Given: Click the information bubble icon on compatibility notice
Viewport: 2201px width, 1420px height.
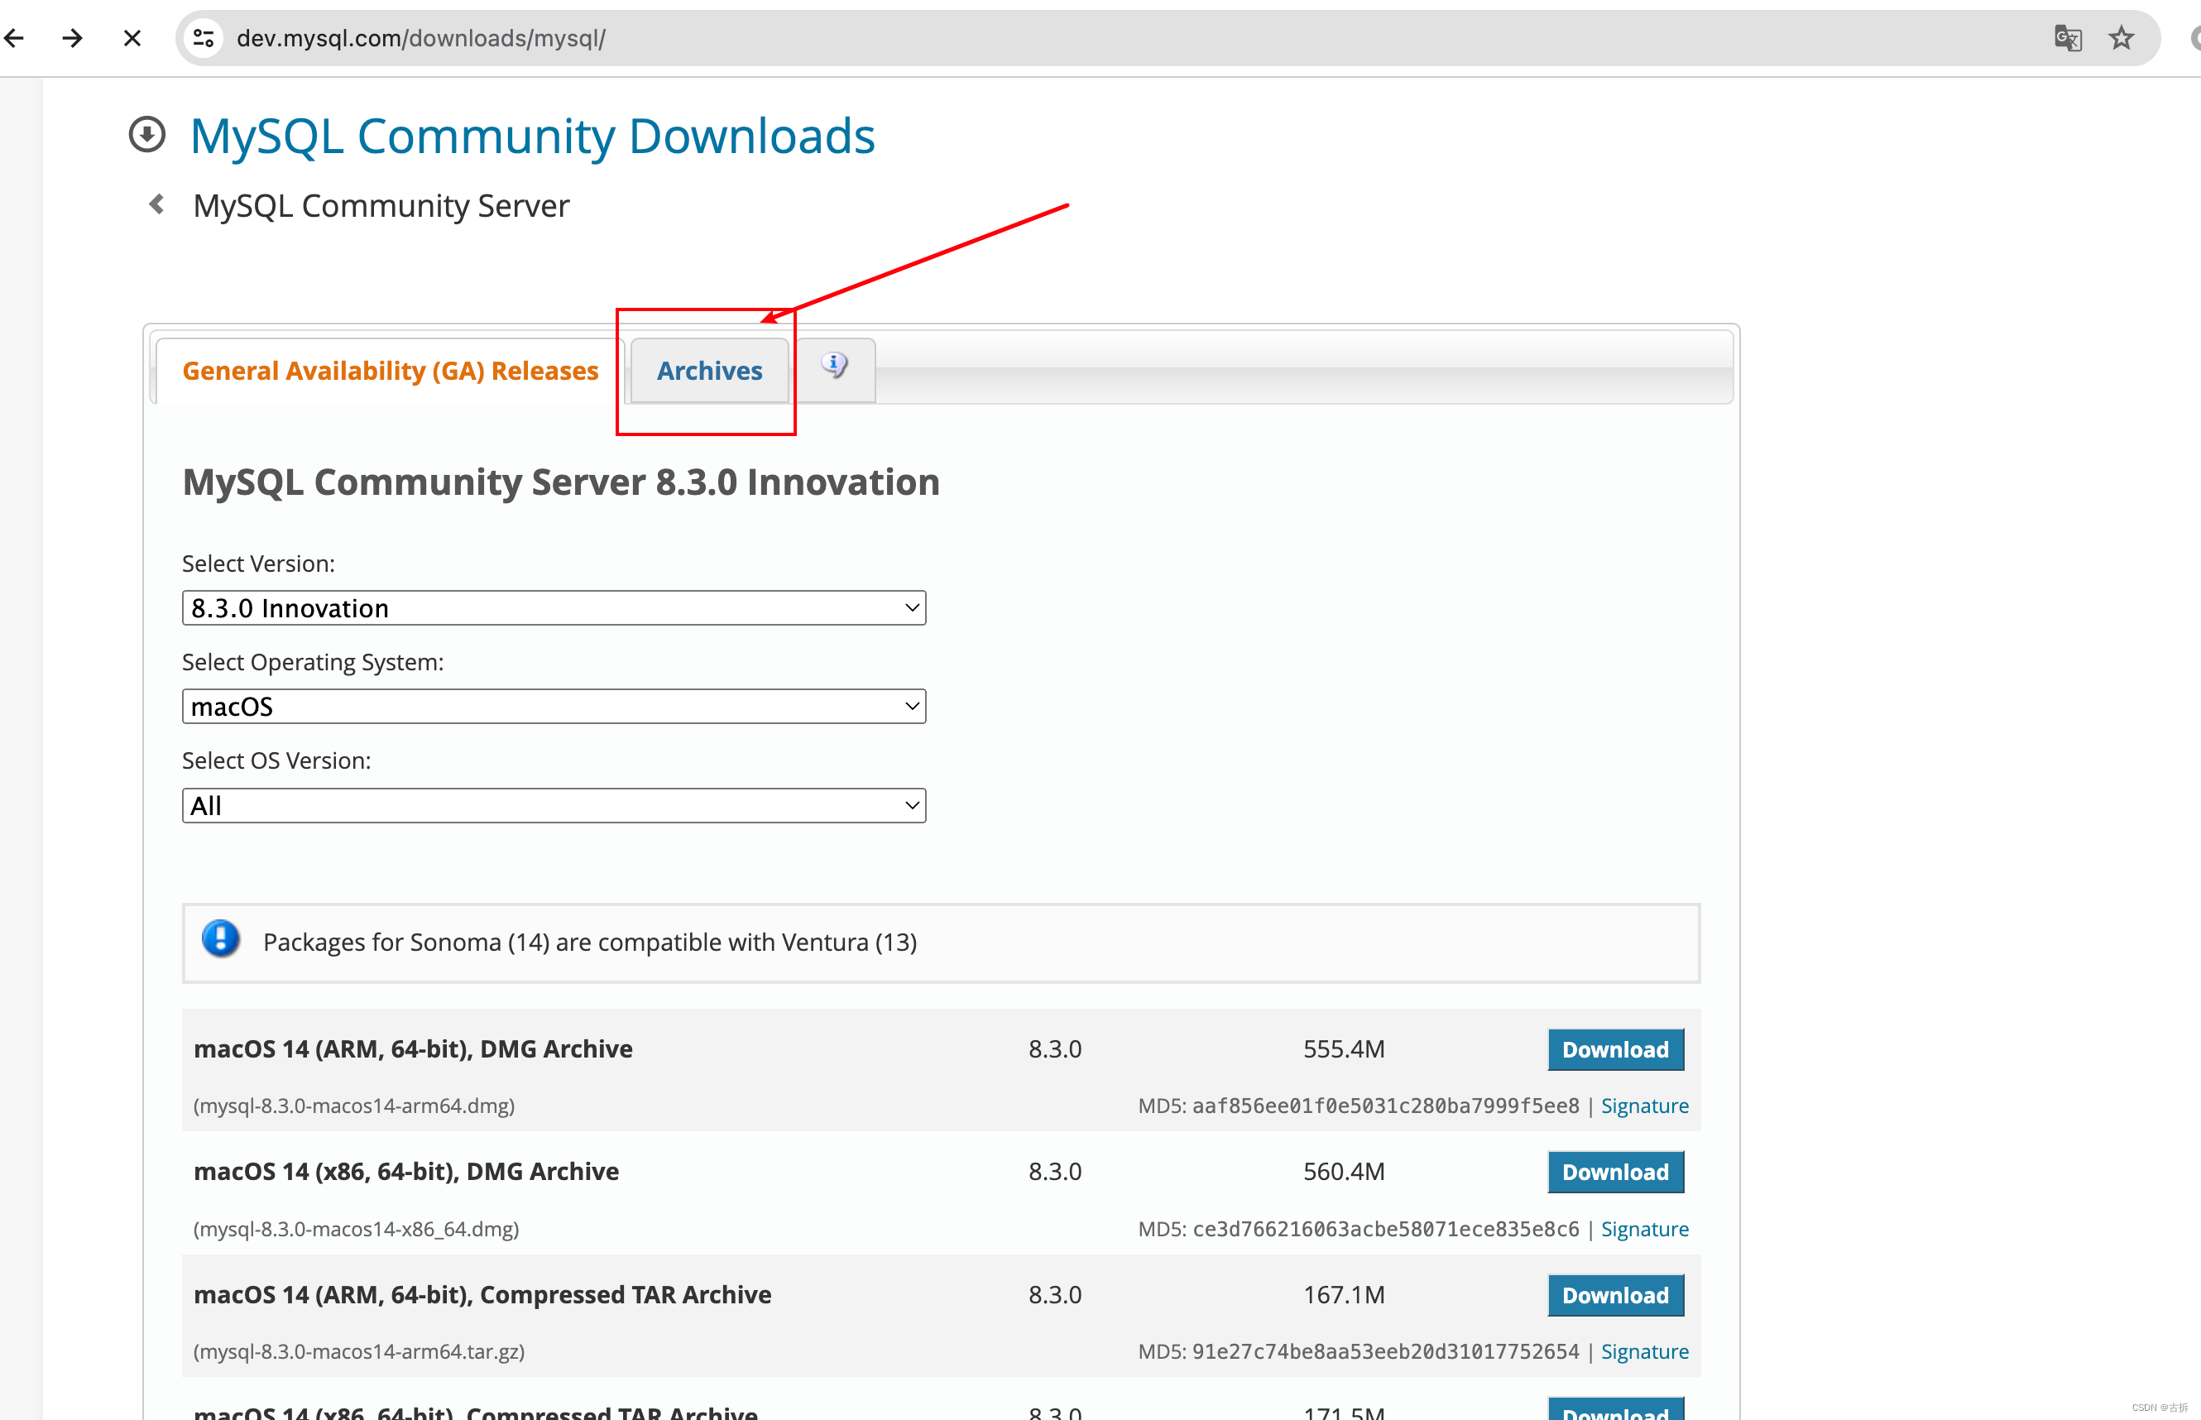Looking at the screenshot, I should pos(218,942).
